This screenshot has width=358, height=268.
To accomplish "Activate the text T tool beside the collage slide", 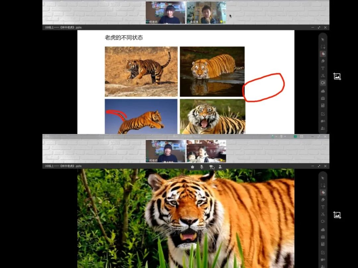I will pyautogui.click(x=323, y=68).
